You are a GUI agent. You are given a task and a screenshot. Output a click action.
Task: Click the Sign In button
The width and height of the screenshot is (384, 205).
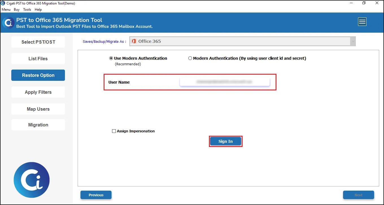pos(226,141)
